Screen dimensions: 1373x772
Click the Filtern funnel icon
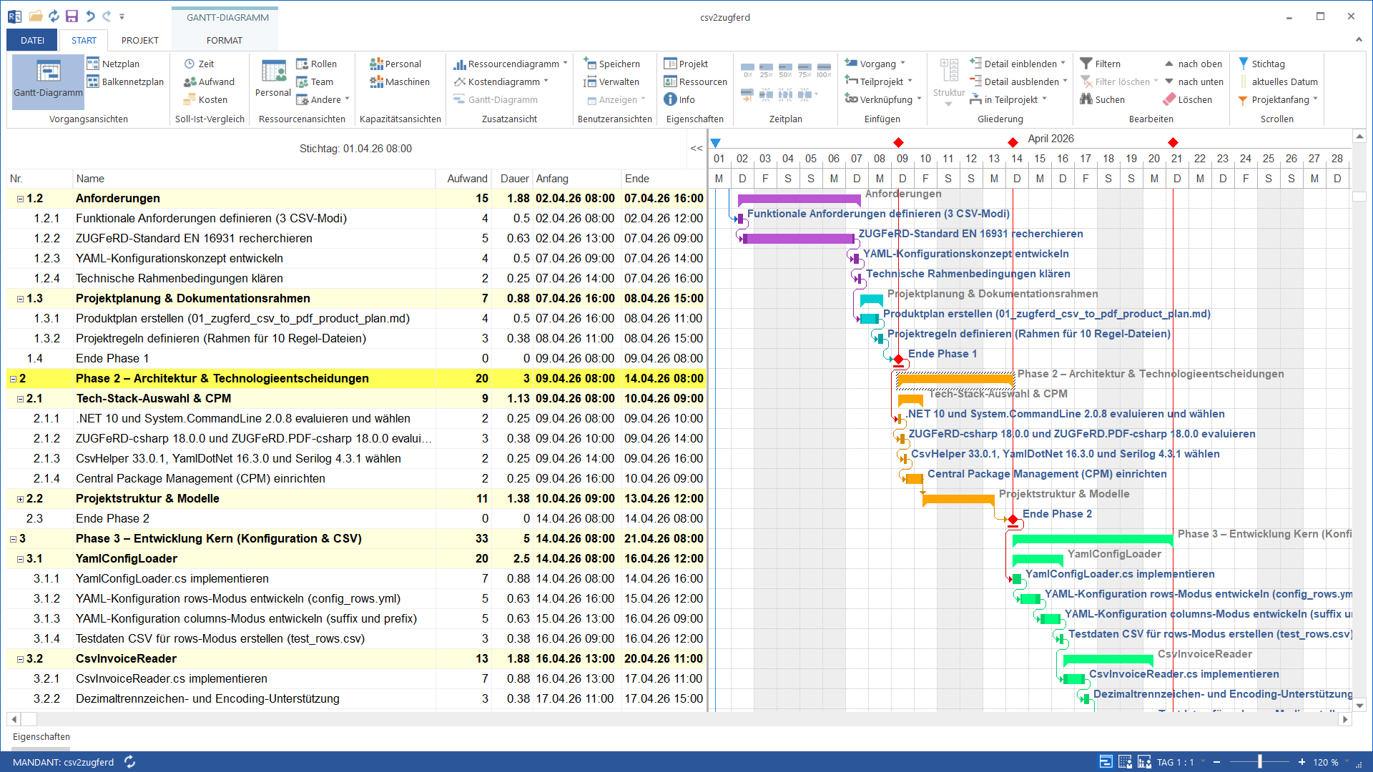tap(1086, 64)
